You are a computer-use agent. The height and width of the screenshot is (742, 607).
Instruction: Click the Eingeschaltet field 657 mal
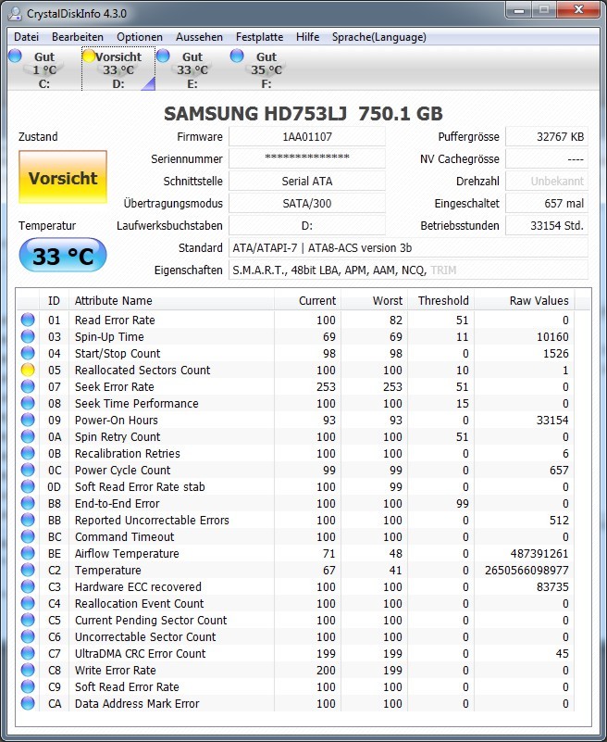pyautogui.click(x=547, y=204)
